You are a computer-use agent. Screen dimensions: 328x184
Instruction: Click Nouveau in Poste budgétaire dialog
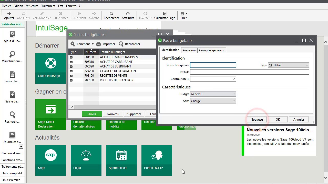click(257, 120)
